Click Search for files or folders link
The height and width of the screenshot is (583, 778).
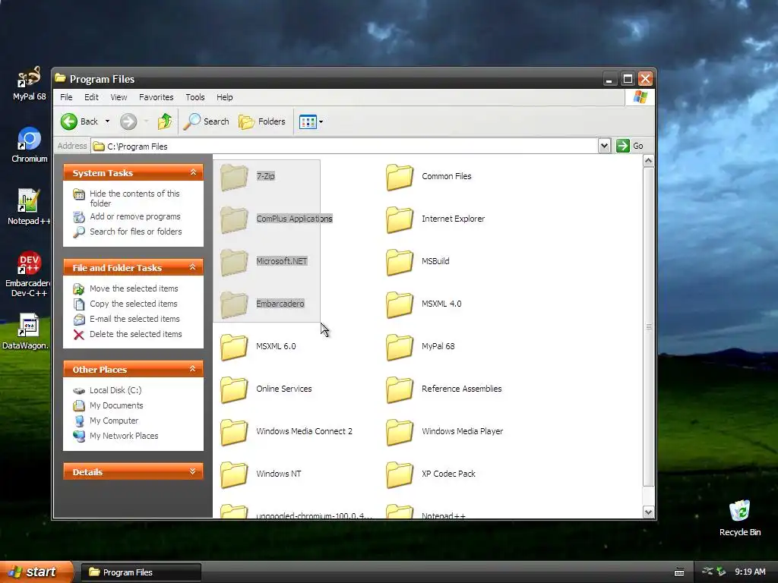tap(135, 232)
